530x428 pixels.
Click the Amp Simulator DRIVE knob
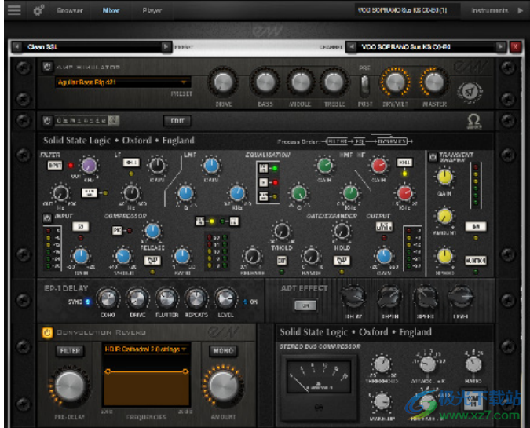tap(224, 82)
